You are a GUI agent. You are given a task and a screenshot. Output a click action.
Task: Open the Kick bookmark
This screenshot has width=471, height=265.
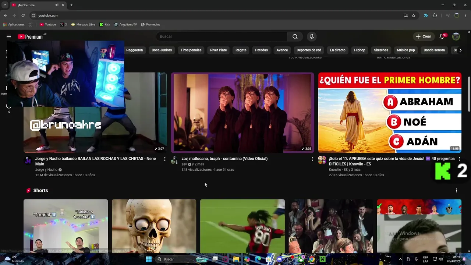click(105, 25)
